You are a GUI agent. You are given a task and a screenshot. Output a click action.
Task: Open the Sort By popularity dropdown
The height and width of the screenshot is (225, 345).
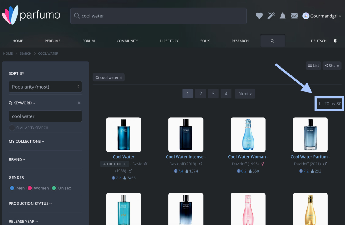pyautogui.click(x=45, y=87)
